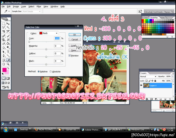The image size is (176, 138).
Task: Open the File menu
Action: coord(3,6)
